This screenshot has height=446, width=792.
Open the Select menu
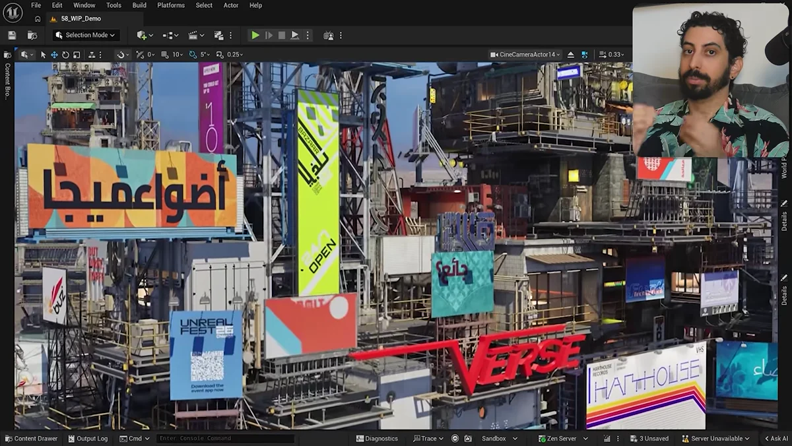click(x=204, y=5)
